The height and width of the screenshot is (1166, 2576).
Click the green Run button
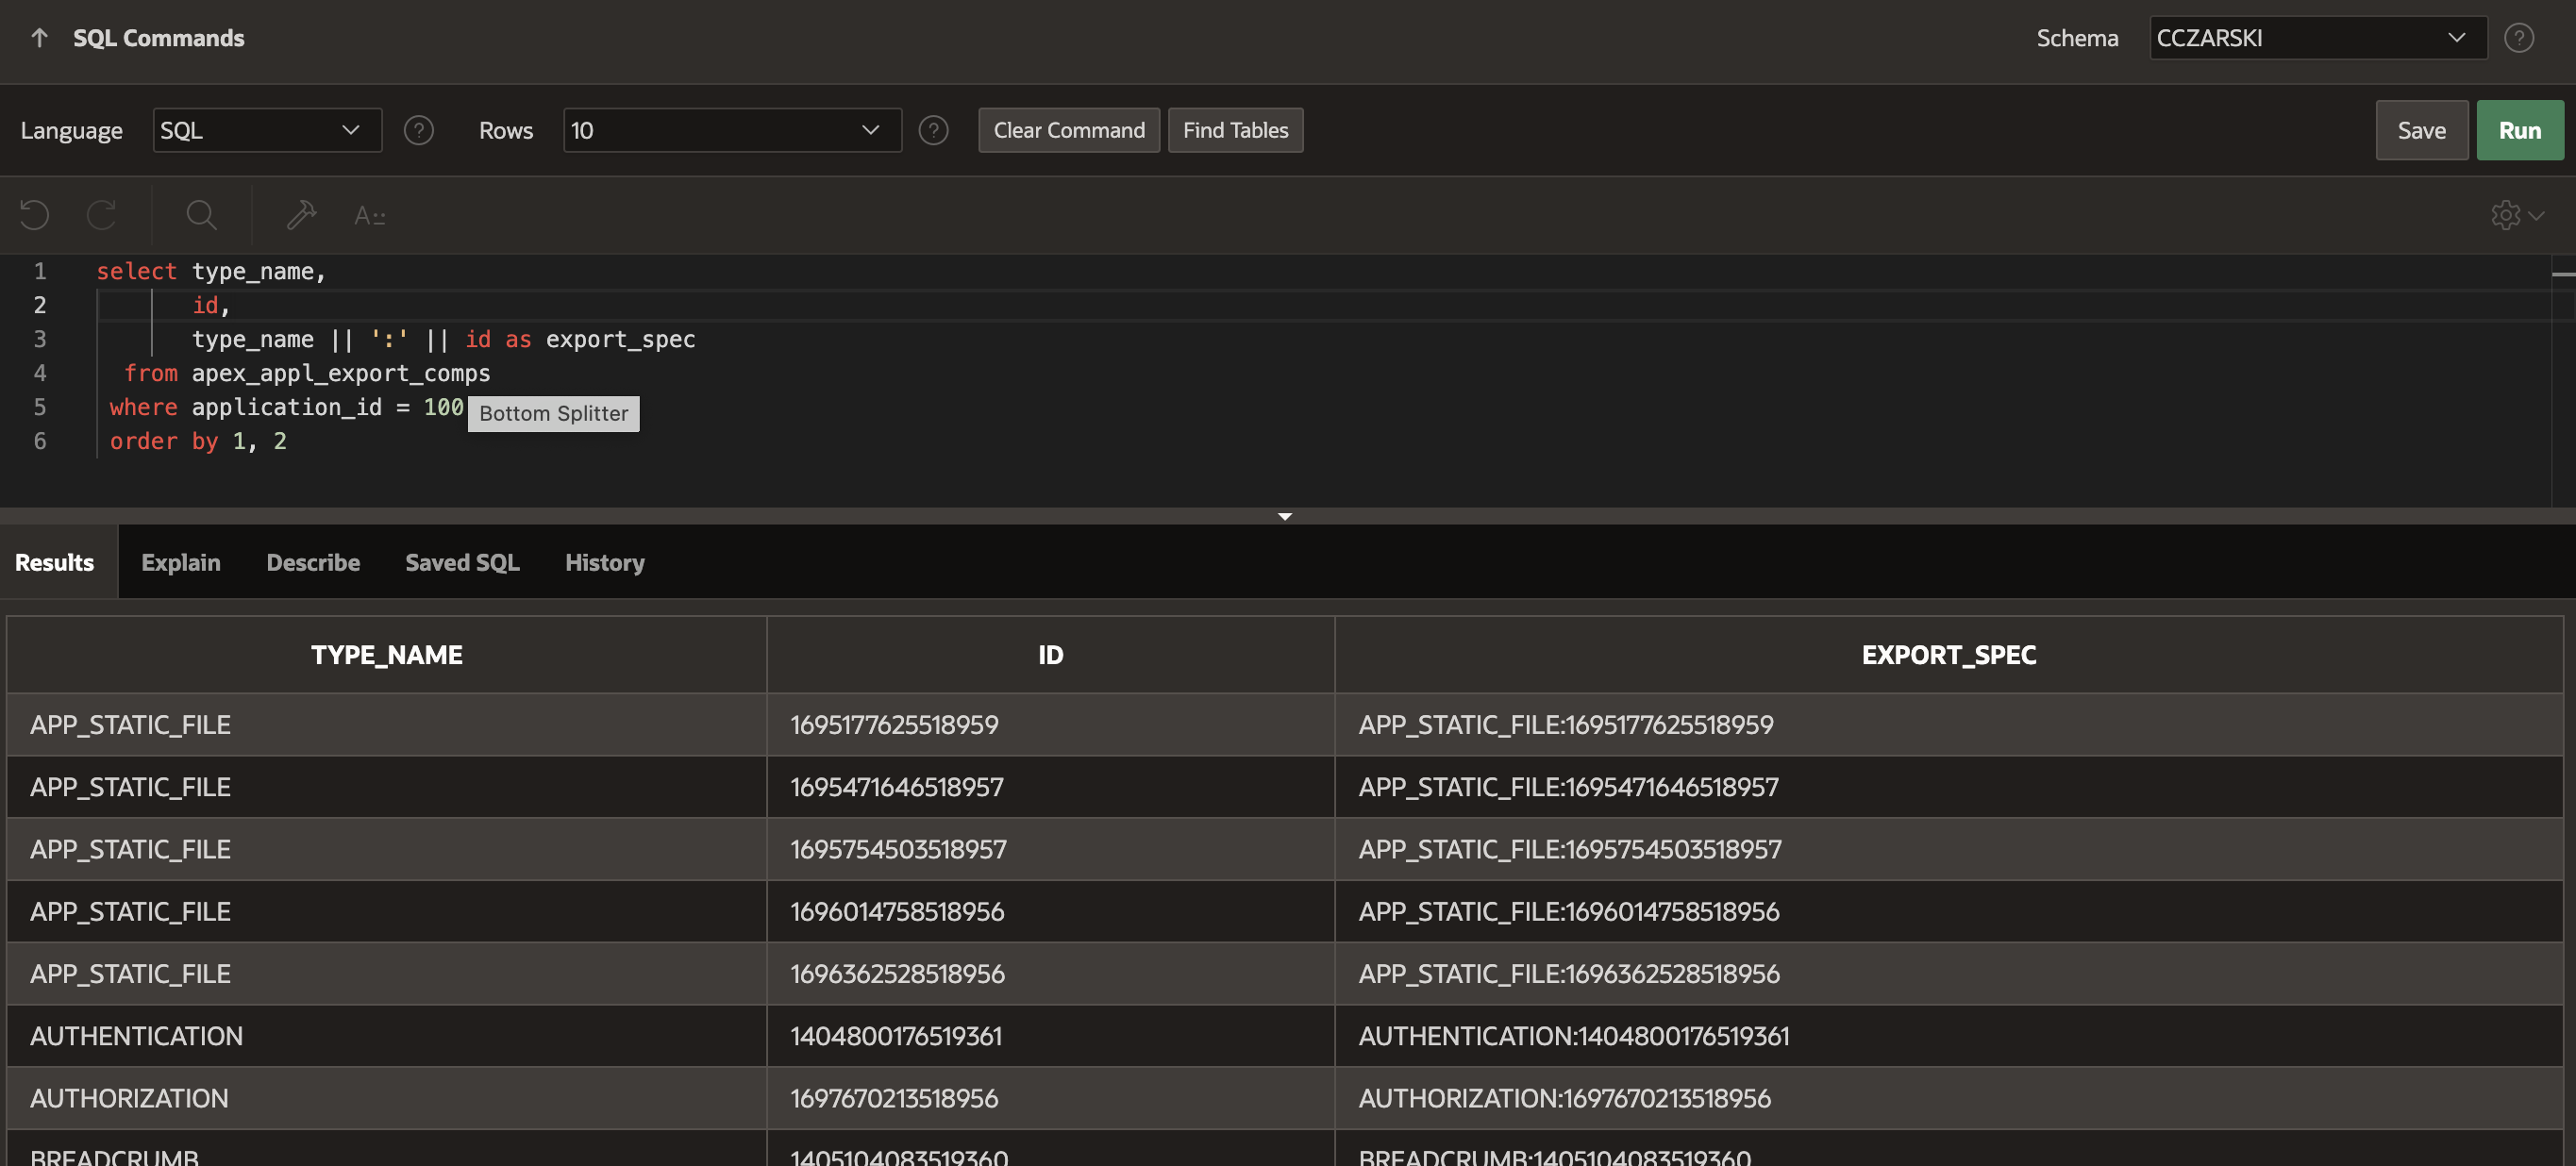tap(2519, 130)
